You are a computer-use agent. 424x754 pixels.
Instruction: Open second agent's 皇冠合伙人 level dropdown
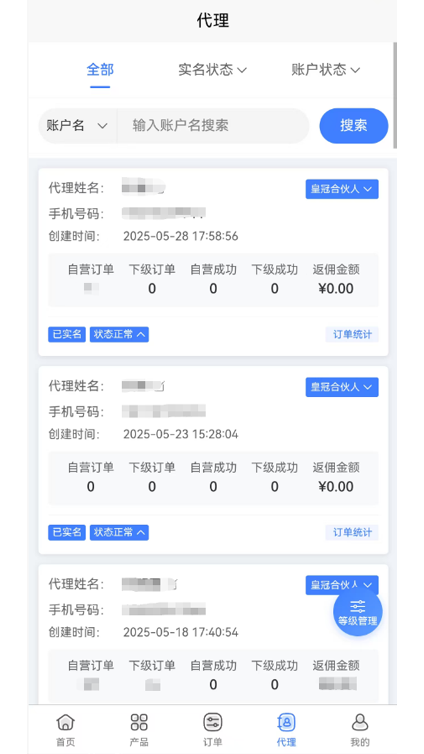[342, 387]
